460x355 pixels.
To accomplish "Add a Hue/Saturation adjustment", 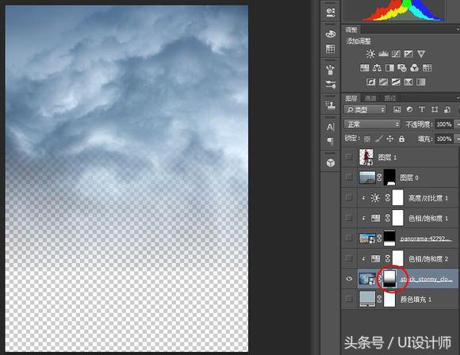I will click(364, 68).
